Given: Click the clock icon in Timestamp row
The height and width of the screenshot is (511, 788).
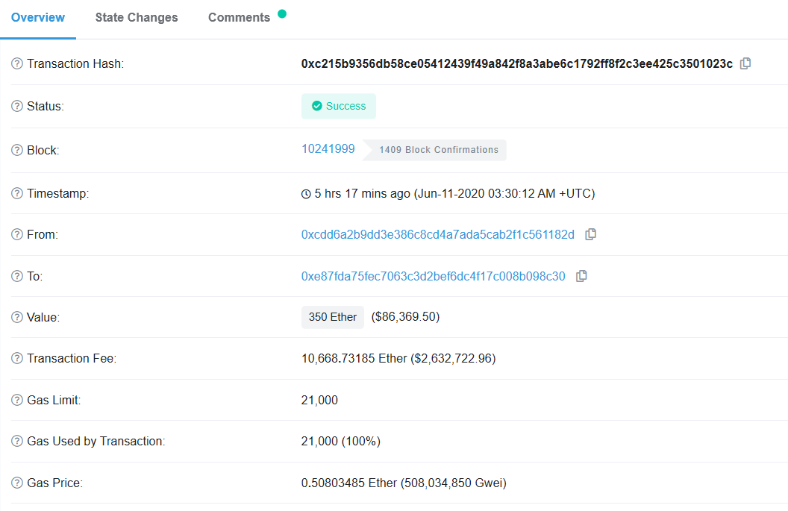Looking at the screenshot, I should tap(305, 194).
